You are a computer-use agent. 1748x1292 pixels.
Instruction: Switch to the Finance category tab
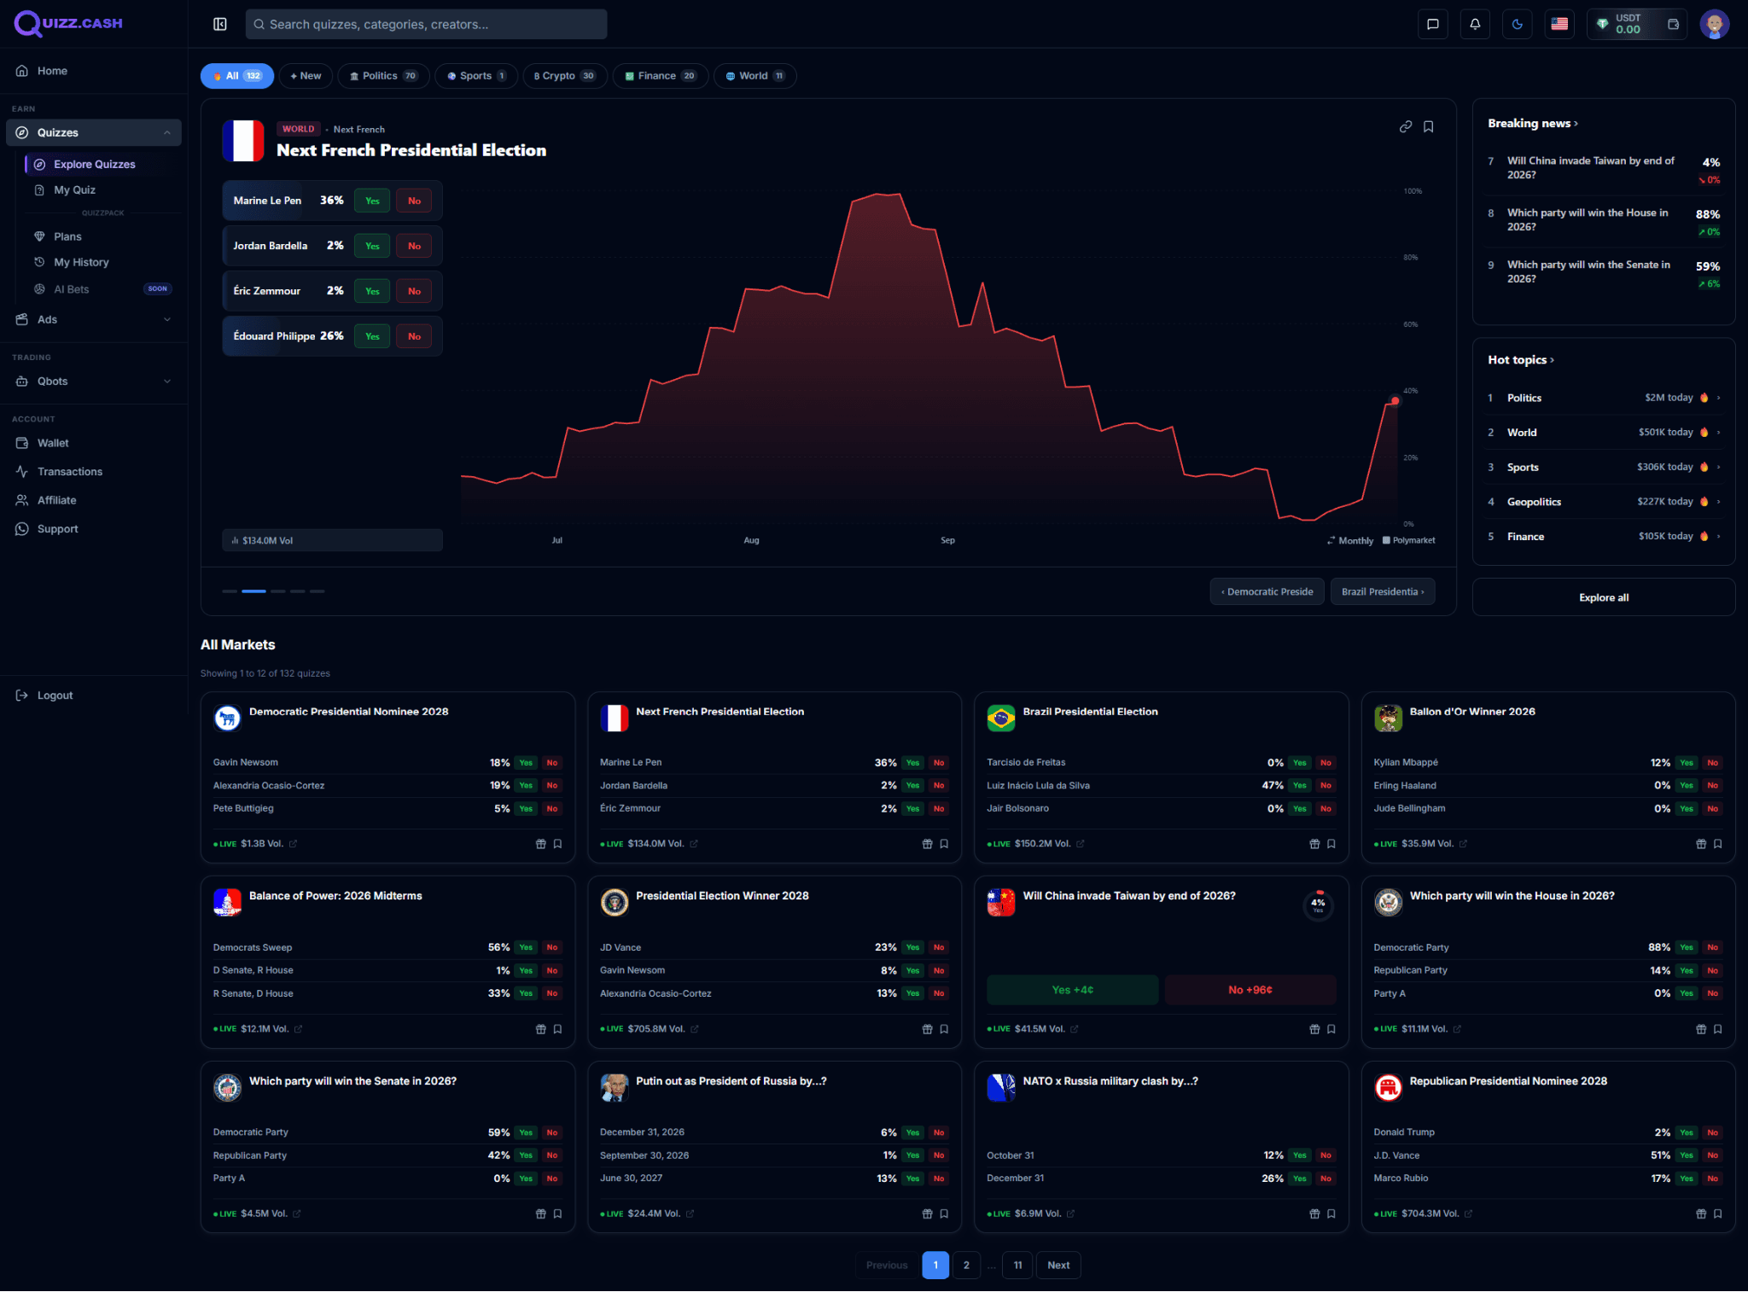(661, 76)
